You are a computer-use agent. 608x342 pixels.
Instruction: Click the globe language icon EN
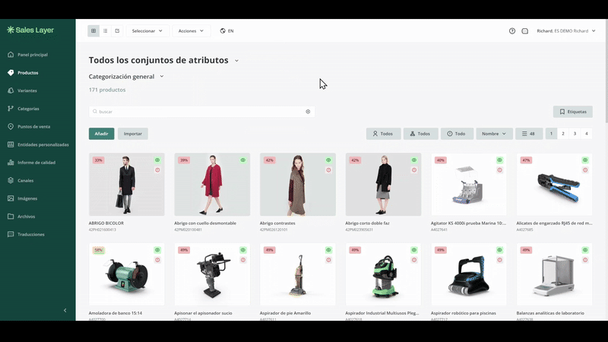(x=226, y=30)
